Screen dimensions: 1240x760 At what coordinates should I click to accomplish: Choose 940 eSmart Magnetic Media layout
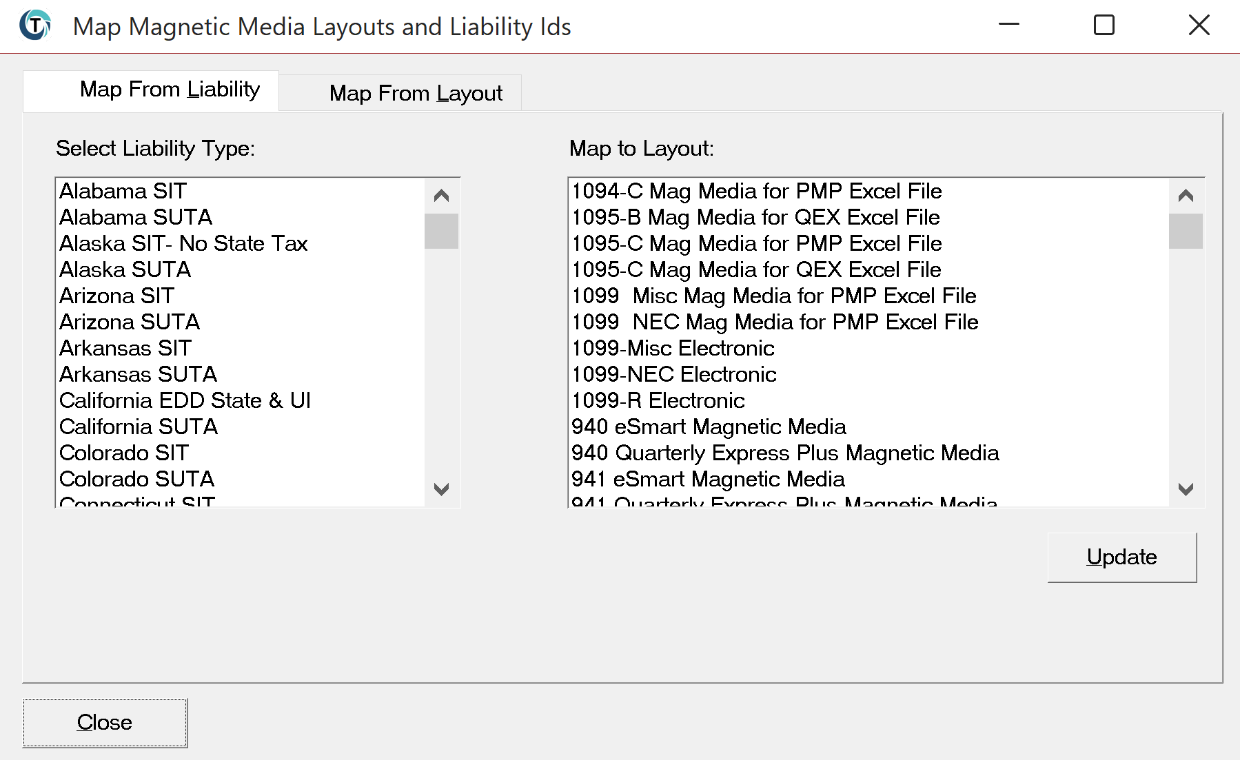point(708,427)
